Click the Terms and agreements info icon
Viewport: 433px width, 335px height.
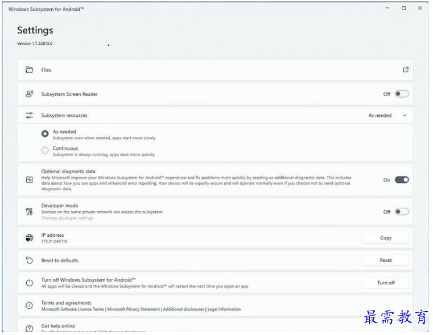(x=29, y=305)
